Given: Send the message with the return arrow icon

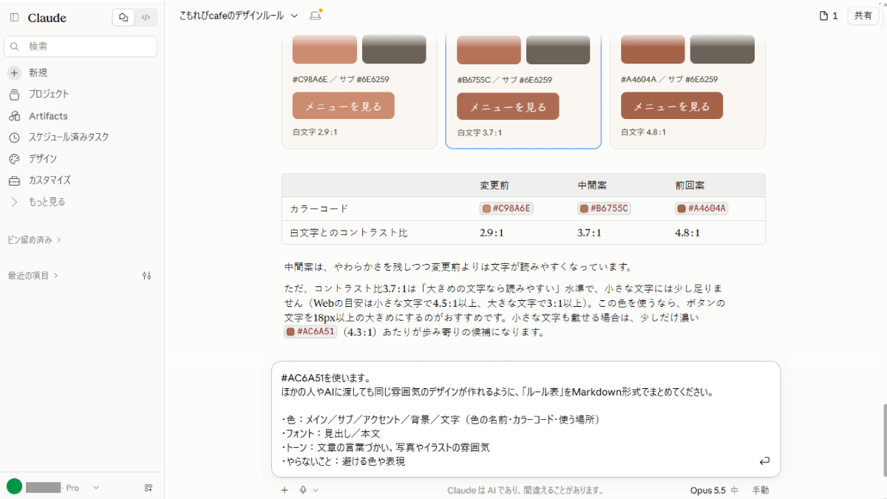Looking at the screenshot, I should (764, 461).
